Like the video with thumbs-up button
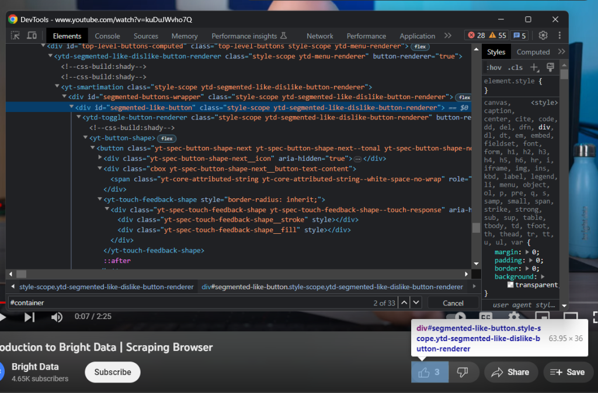The image size is (598, 393). tap(430, 372)
